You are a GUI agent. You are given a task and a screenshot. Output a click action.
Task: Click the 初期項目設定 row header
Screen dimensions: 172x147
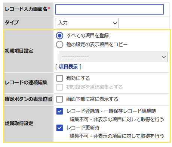pos(19,51)
